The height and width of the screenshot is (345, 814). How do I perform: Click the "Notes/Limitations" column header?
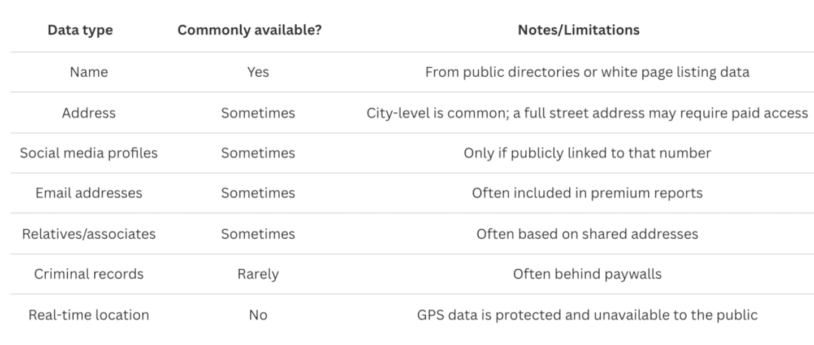tap(578, 30)
